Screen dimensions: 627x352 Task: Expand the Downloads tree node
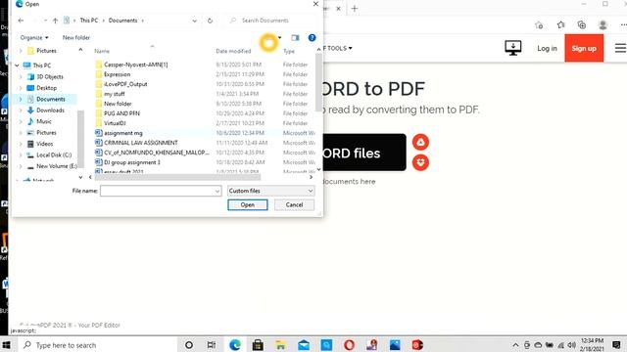(21, 110)
